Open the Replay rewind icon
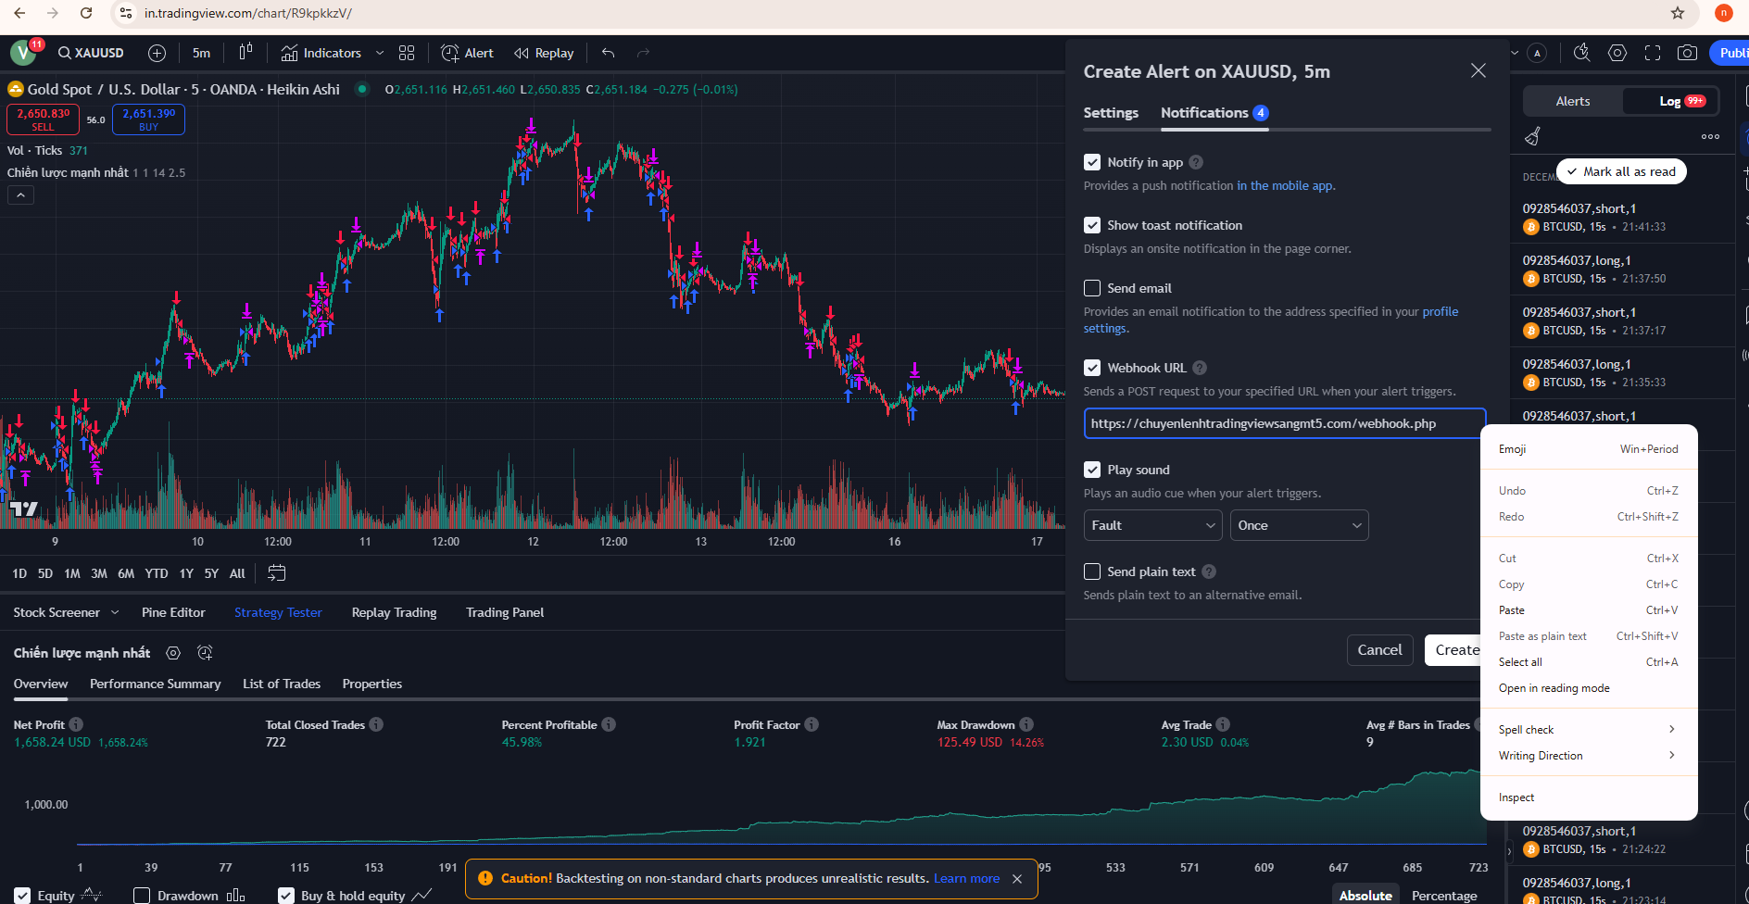1749x904 pixels. coord(522,53)
